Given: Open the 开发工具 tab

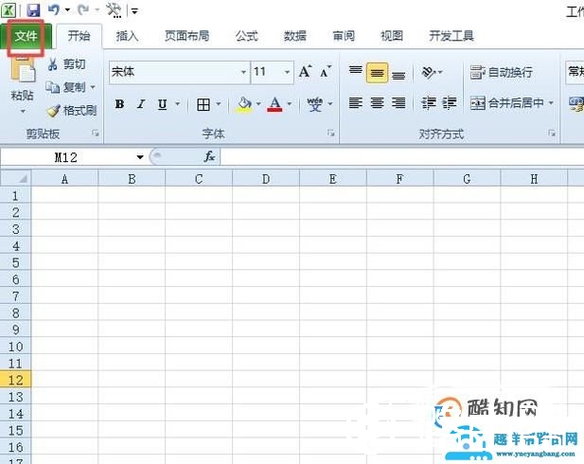Looking at the screenshot, I should pyautogui.click(x=451, y=36).
